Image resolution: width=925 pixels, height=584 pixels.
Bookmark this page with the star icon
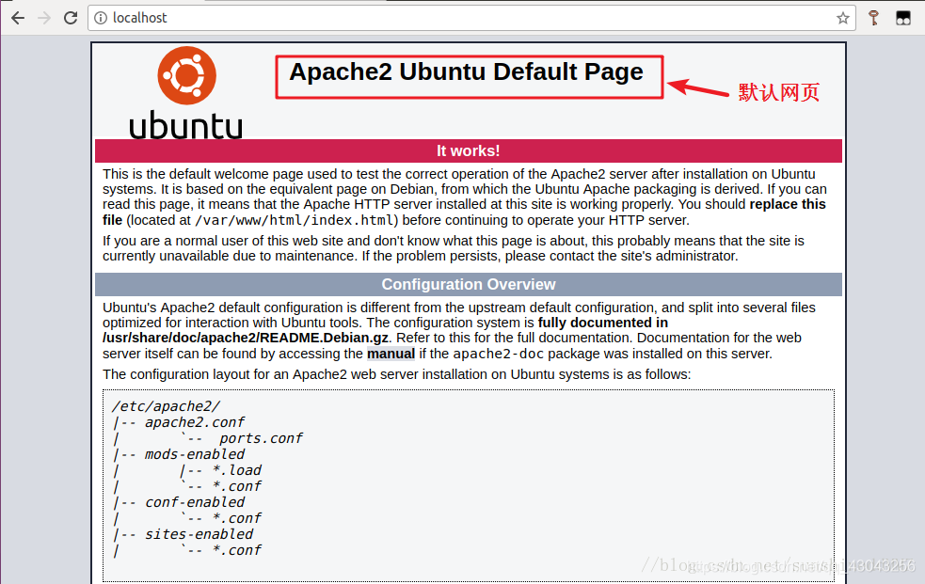843,18
